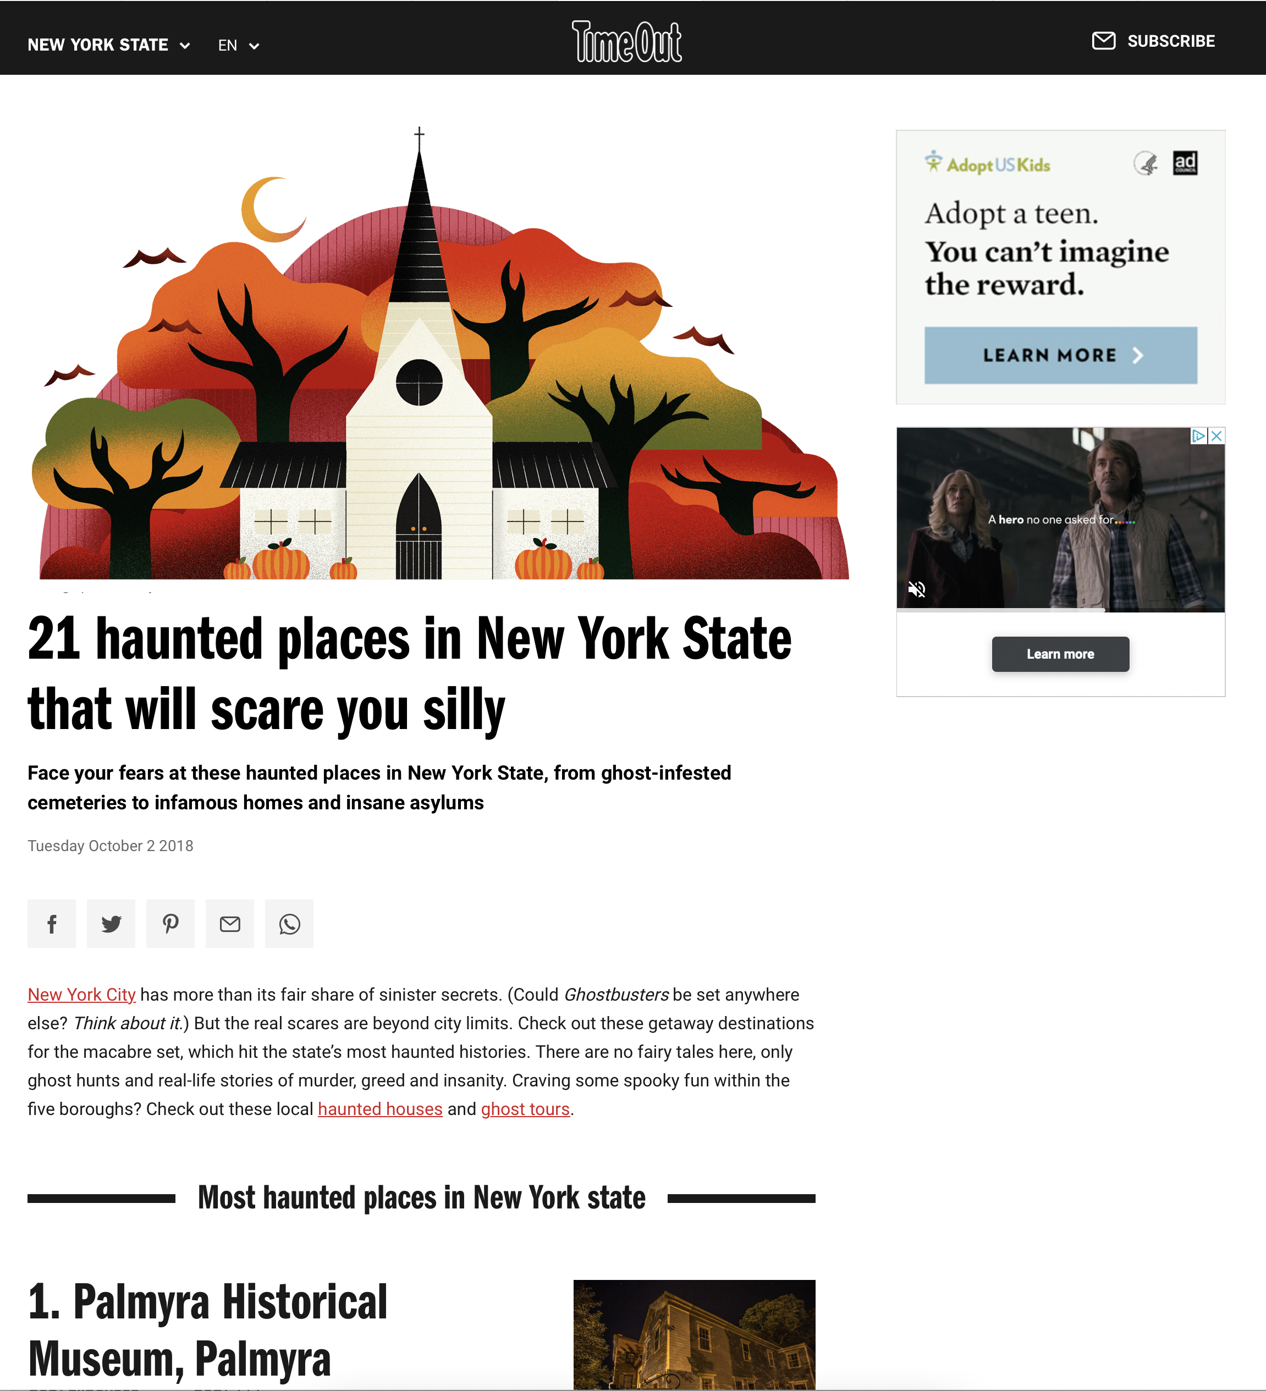1266x1391 pixels.
Task: Click Learn More on AdoptUSKids ad
Action: [1060, 355]
